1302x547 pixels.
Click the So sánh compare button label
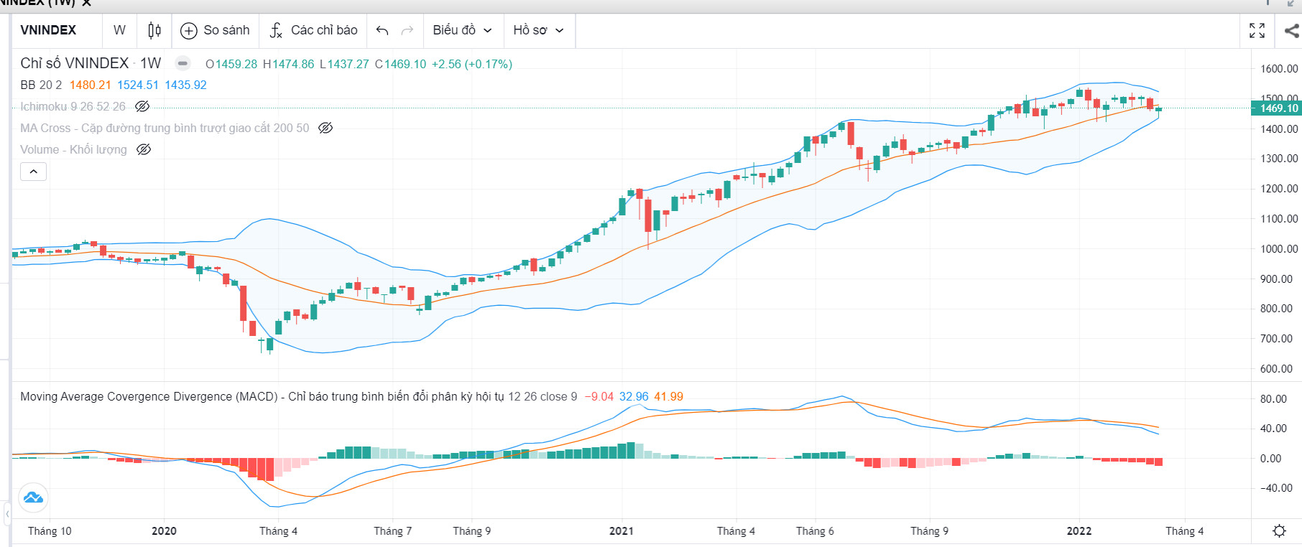click(226, 30)
